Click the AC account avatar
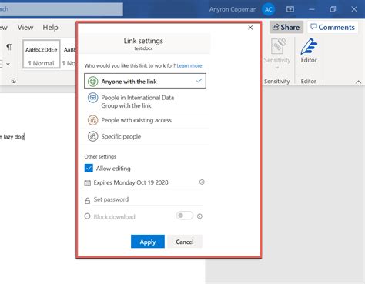The width and height of the screenshot is (365, 284). (269, 9)
